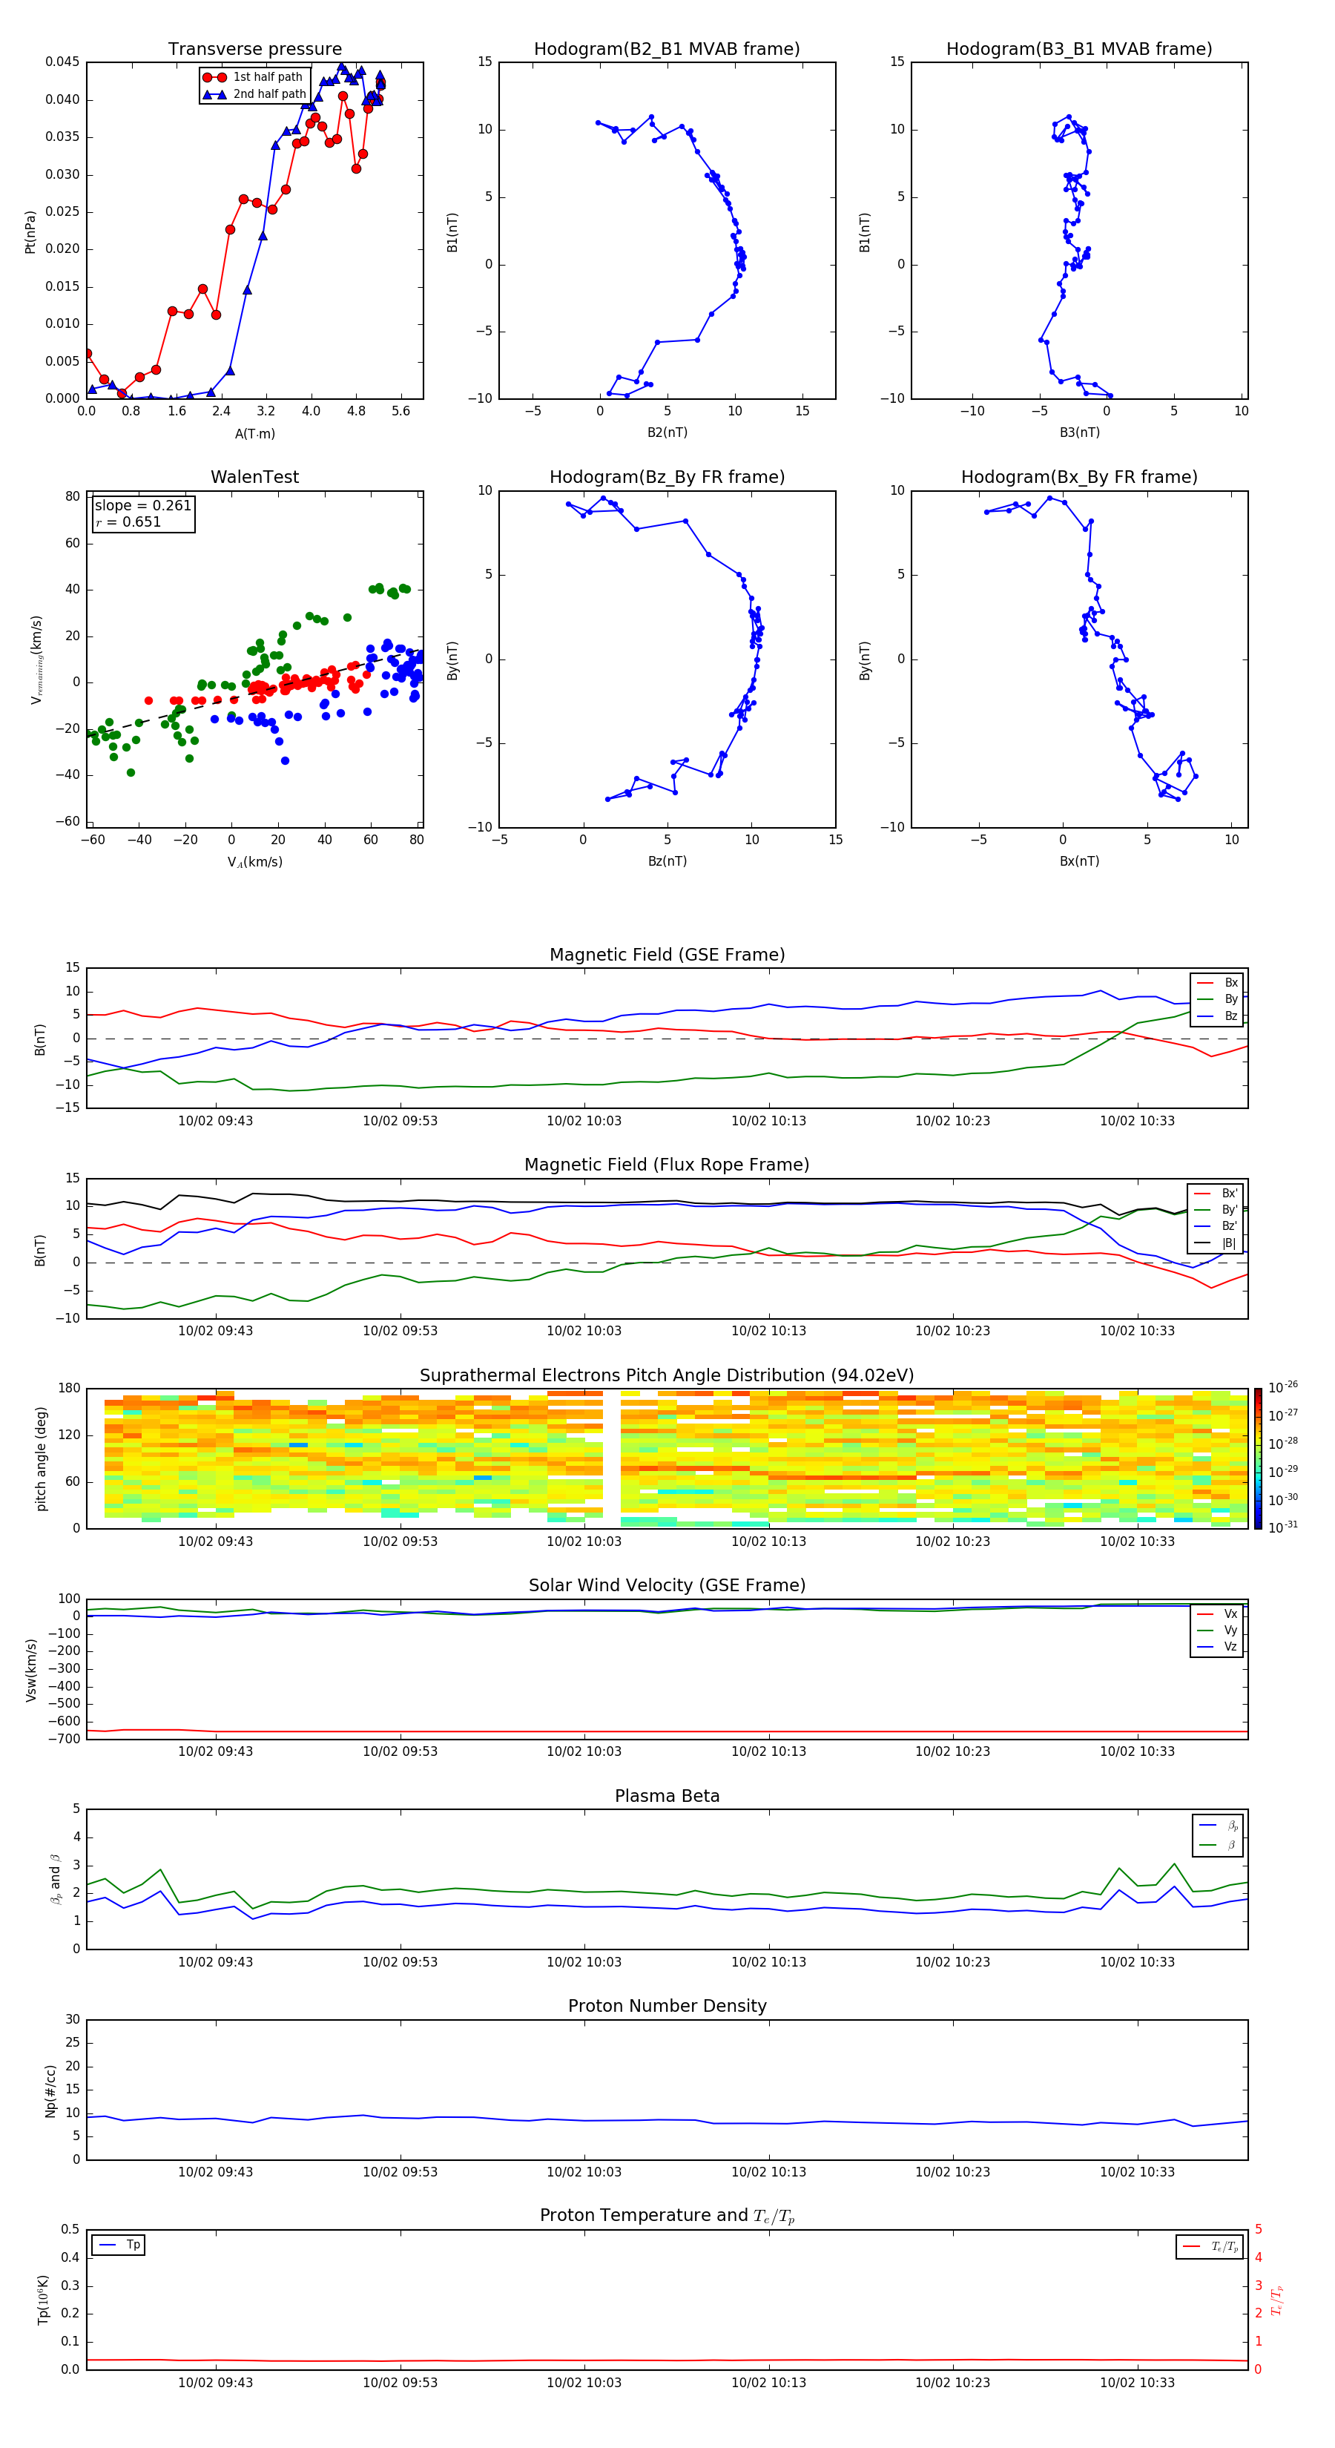Select the Te/Tp legend entry
This screenshot has width=1335, height=2448.
click(x=1210, y=2246)
